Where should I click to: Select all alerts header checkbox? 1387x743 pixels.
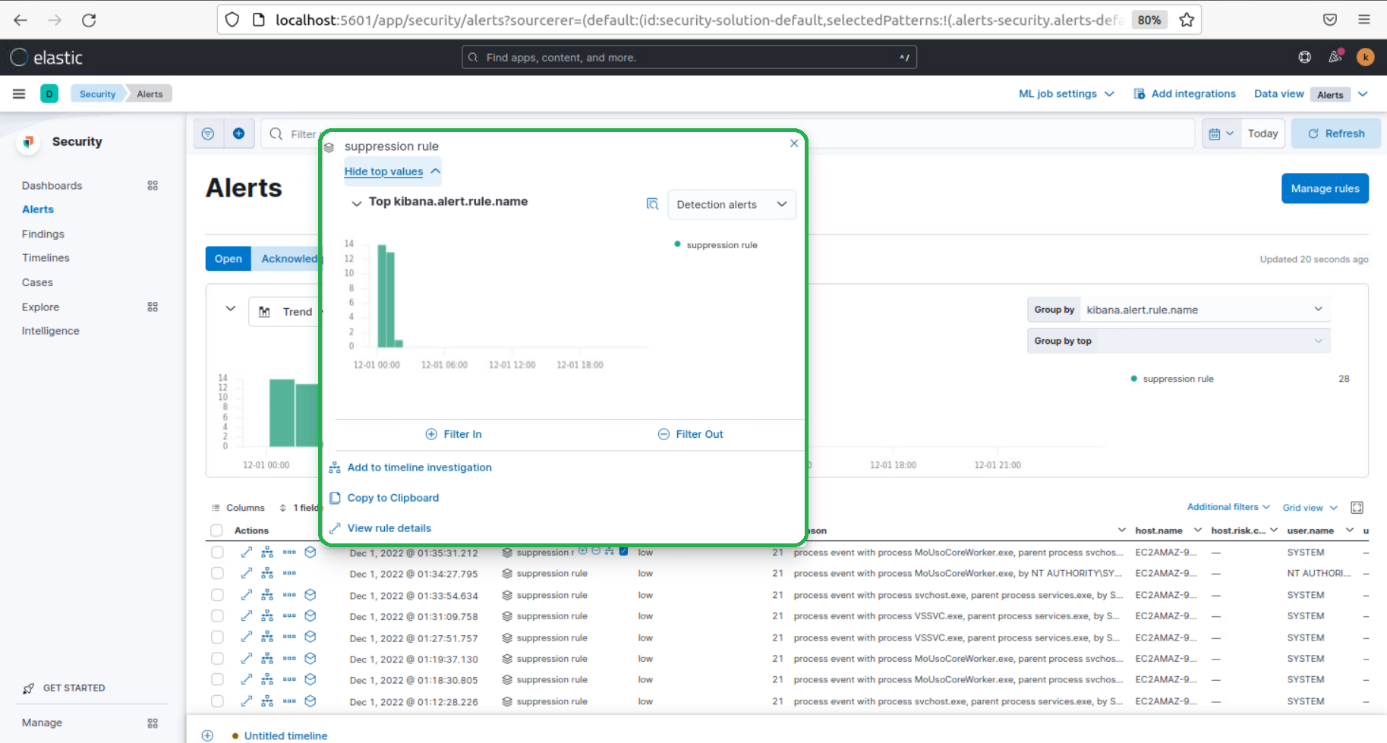click(216, 530)
